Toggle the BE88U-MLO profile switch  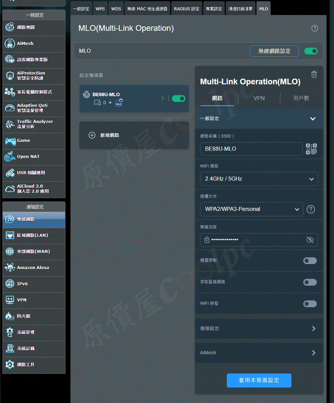(178, 99)
